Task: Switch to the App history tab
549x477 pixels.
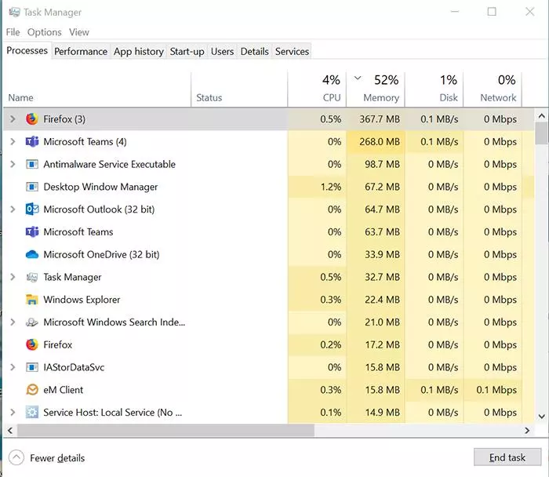Action: pyautogui.click(x=139, y=52)
